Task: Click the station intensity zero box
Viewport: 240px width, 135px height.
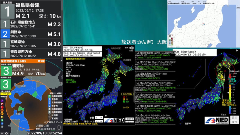Action: point(59,127)
